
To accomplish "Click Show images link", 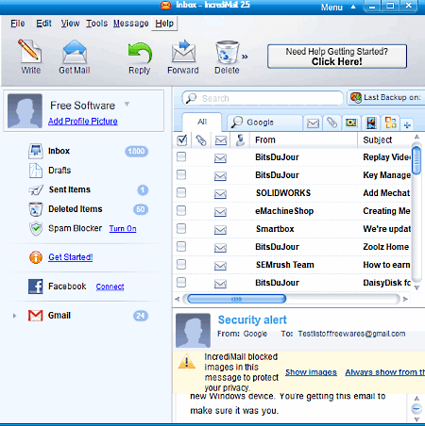I will pyautogui.click(x=311, y=372).
